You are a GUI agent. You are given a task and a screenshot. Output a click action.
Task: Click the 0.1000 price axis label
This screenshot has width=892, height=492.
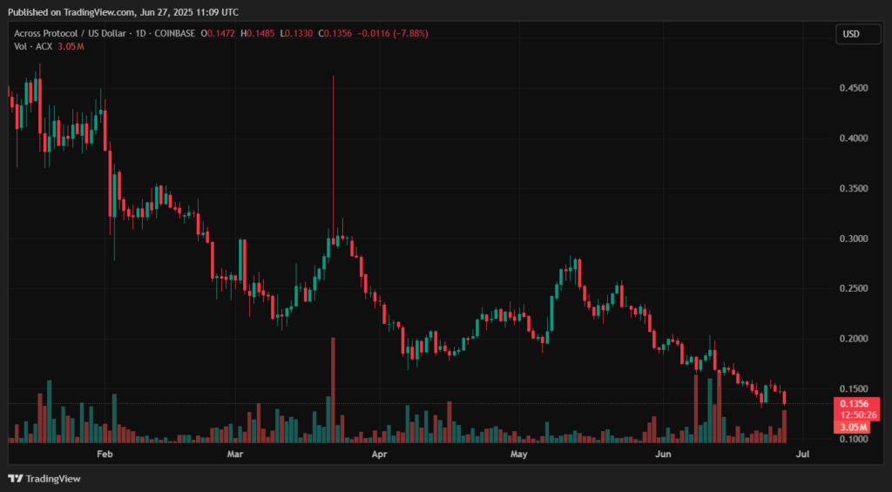[x=851, y=438]
